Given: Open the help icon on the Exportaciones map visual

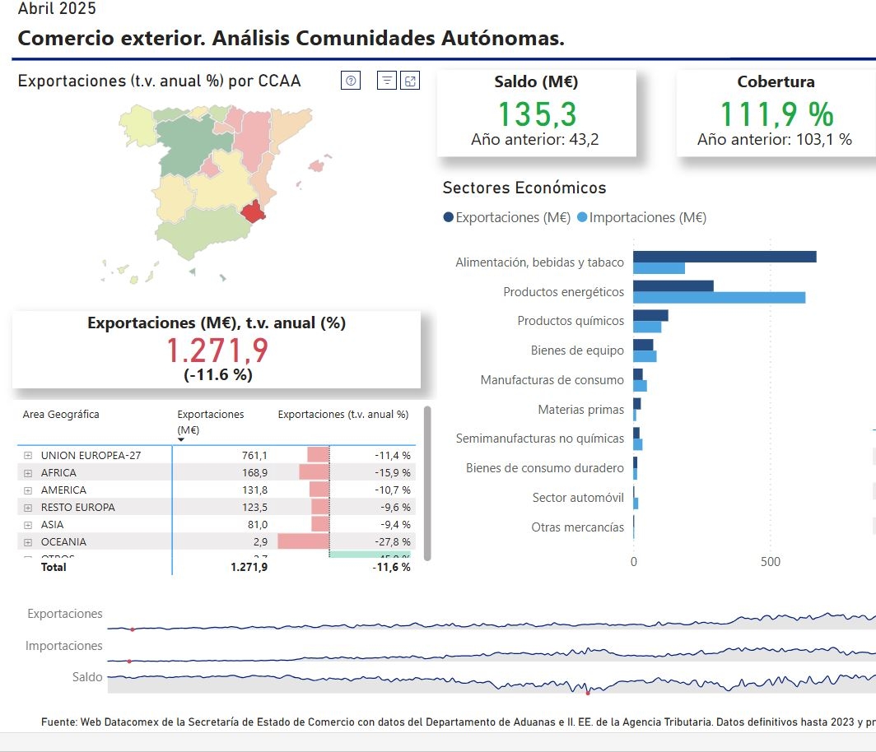Looking at the screenshot, I should (x=350, y=80).
